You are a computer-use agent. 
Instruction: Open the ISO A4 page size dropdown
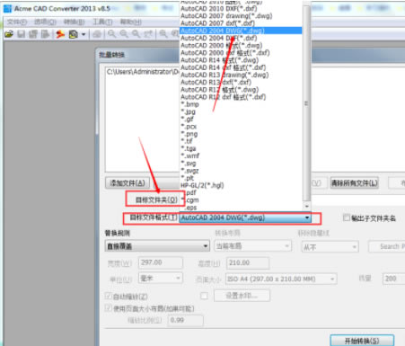[x=281, y=279]
